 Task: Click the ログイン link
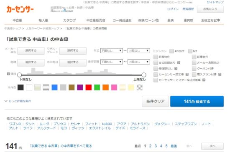pos(173,9)
